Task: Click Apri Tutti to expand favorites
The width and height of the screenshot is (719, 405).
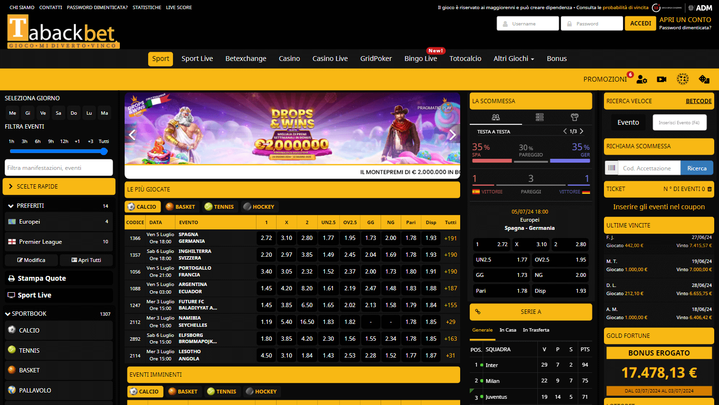Action: pos(86,260)
